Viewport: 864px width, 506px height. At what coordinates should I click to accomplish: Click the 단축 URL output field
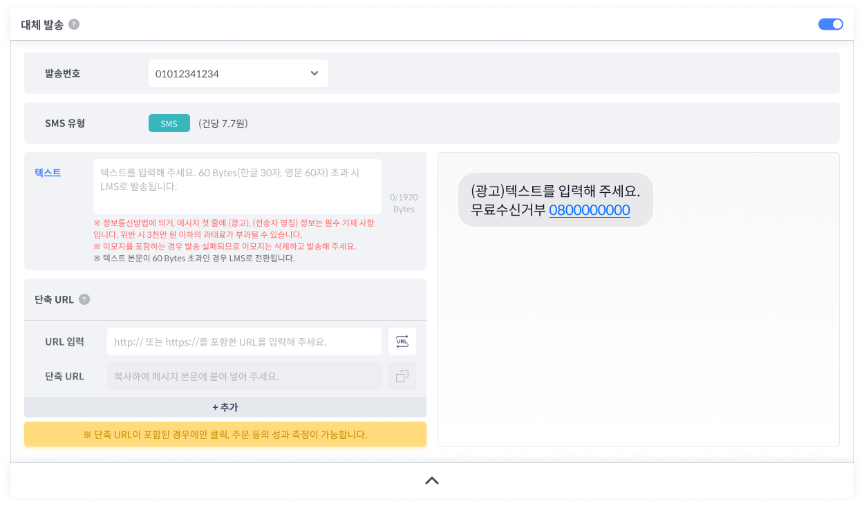click(243, 376)
